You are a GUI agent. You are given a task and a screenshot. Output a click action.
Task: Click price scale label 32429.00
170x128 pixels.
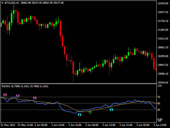tap(163, 3)
